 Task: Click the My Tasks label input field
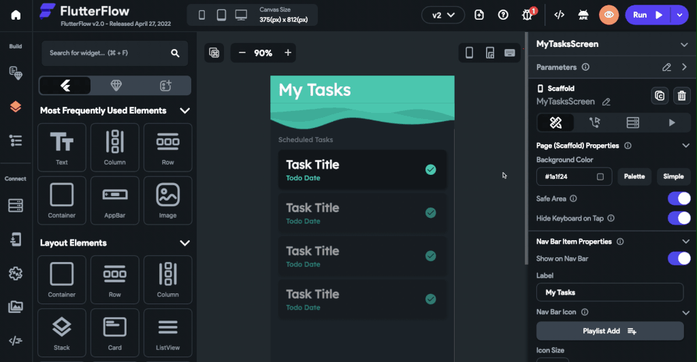tap(610, 293)
